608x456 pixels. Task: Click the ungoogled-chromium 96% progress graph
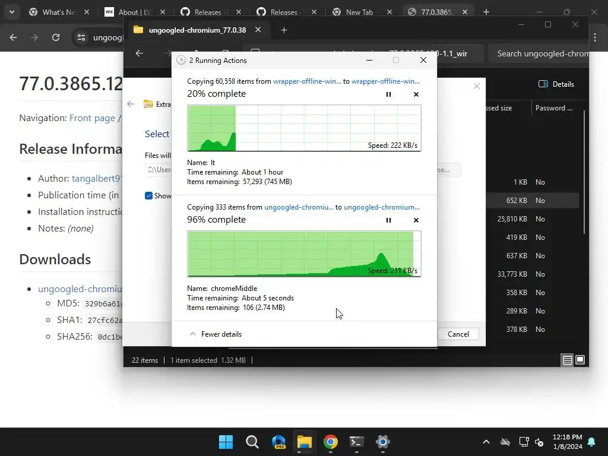(x=304, y=254)
